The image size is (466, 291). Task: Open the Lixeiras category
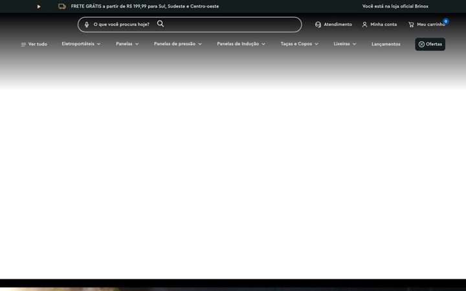coord(342,44)
